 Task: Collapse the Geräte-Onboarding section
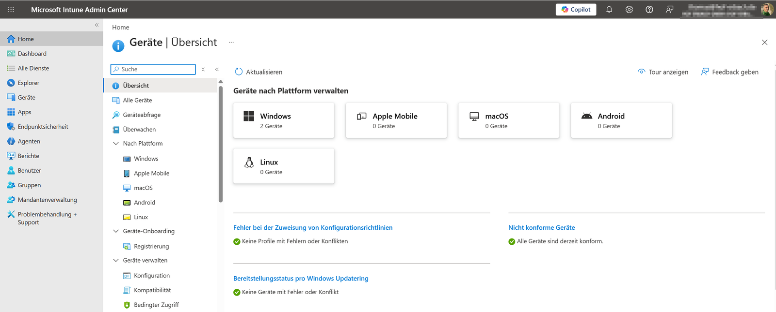tap(116, 231)
